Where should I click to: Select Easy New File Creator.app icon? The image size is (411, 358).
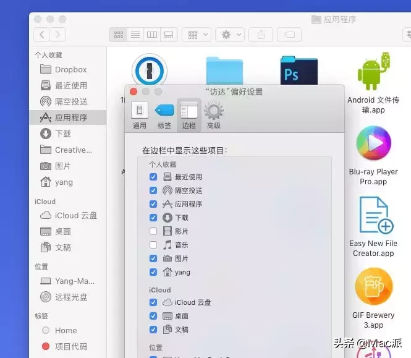pos(376,215)
